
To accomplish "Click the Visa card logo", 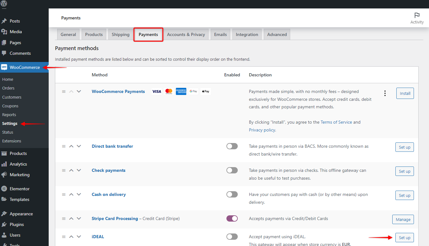I will click(156, 91).
